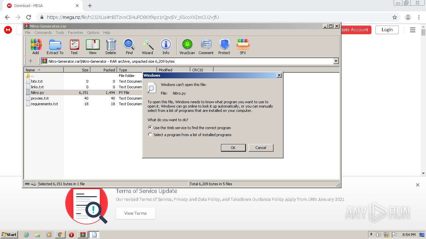Image resolution: width=426 pixels, height=239 pixels.
Task: Open the File menu in WinRAR
Action: [28, 33]
